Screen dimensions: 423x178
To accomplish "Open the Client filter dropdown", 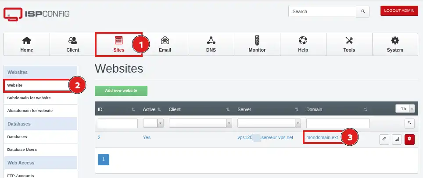I will click(x=201, y=123).
